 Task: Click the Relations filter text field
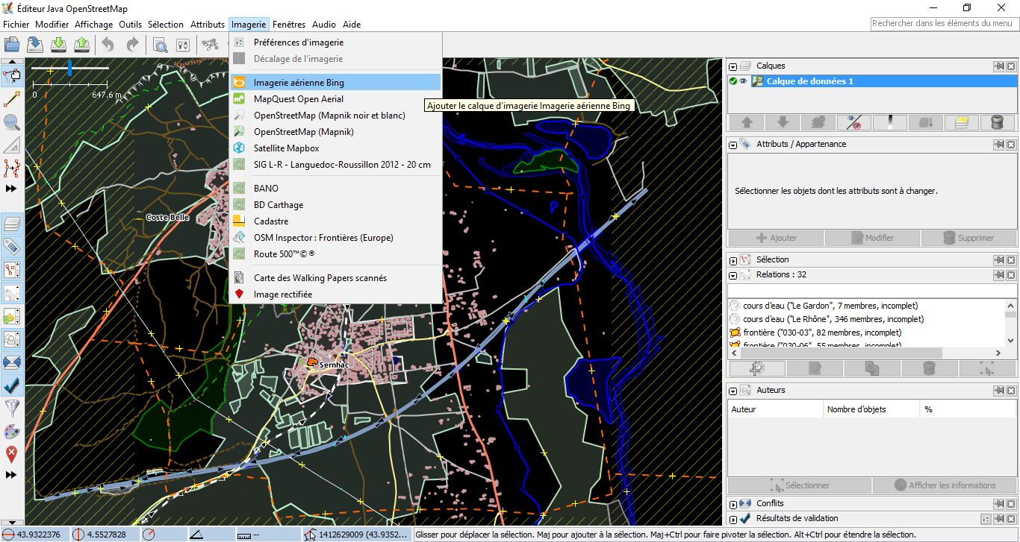[x=872, y=290]
